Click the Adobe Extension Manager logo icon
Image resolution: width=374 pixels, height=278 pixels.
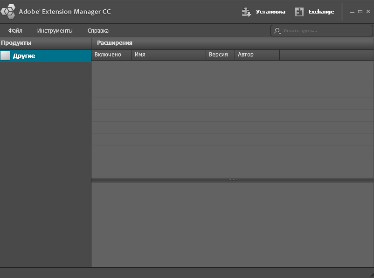(8, 11)
